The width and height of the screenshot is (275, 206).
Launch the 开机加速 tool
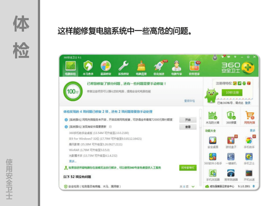(249, 173)
